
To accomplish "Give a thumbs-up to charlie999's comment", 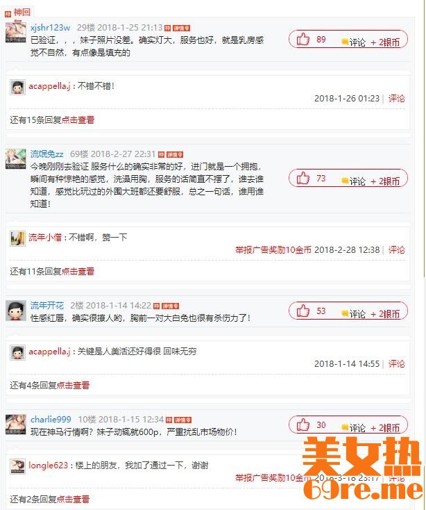I will click(303, 425).
